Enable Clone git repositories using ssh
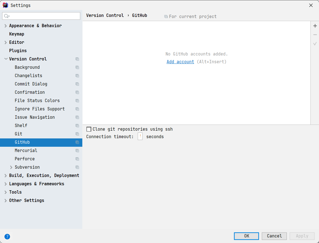Image resolution: width=319 pixels, height=243 pixels. (x=89, y=129)
